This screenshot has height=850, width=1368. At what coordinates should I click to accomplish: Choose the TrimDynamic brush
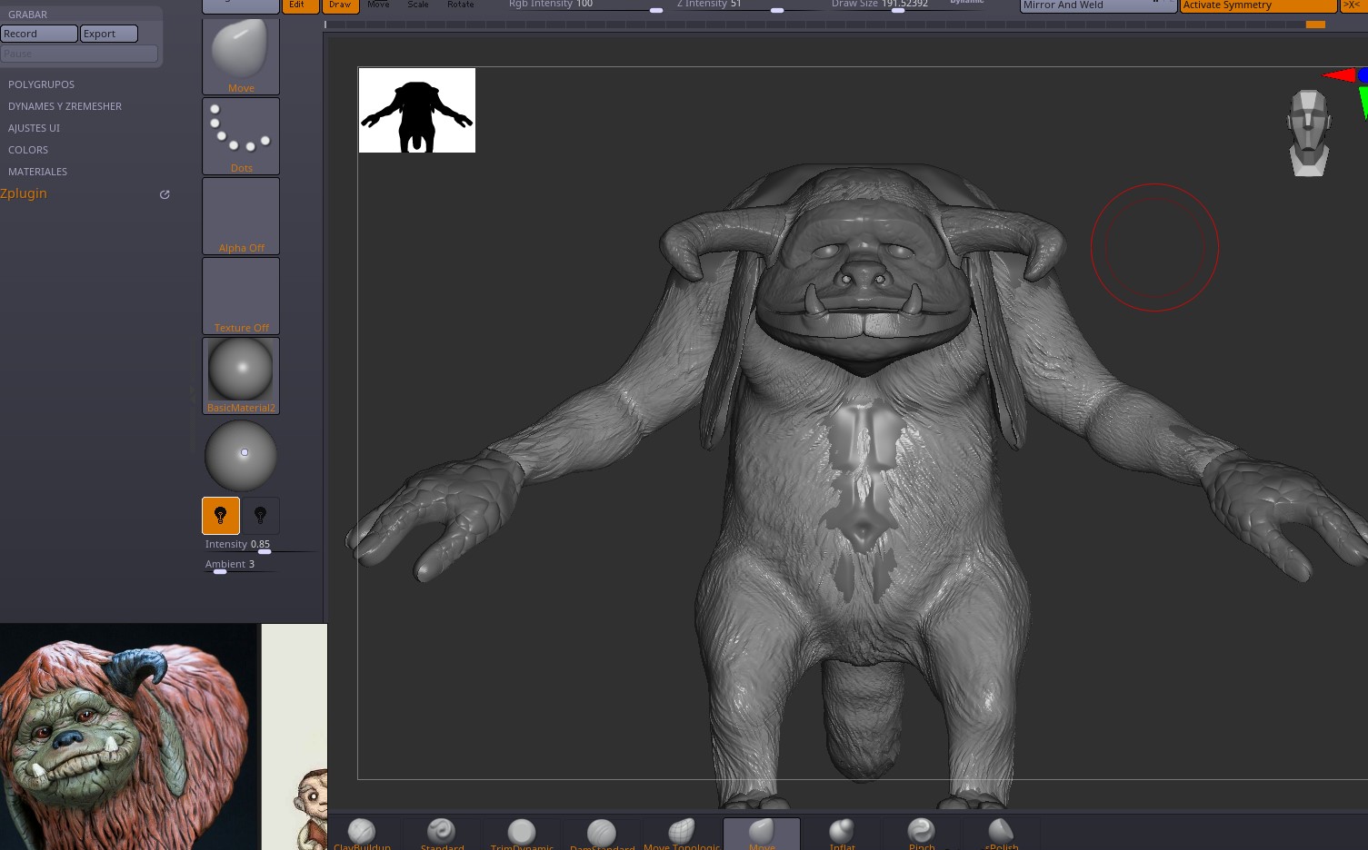522,834
